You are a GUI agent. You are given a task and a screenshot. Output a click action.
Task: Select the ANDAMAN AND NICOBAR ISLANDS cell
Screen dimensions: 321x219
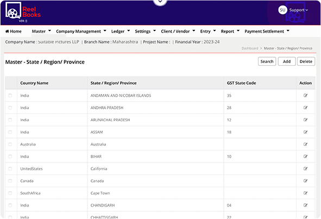pos(121,96)
